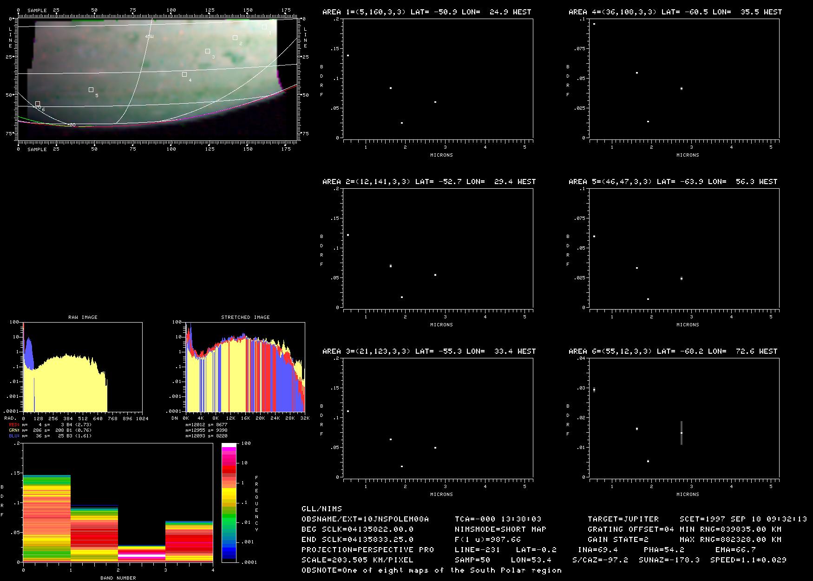
Task: Click the STRETCHED IMAGE histogram title
Action: (245, 317)
